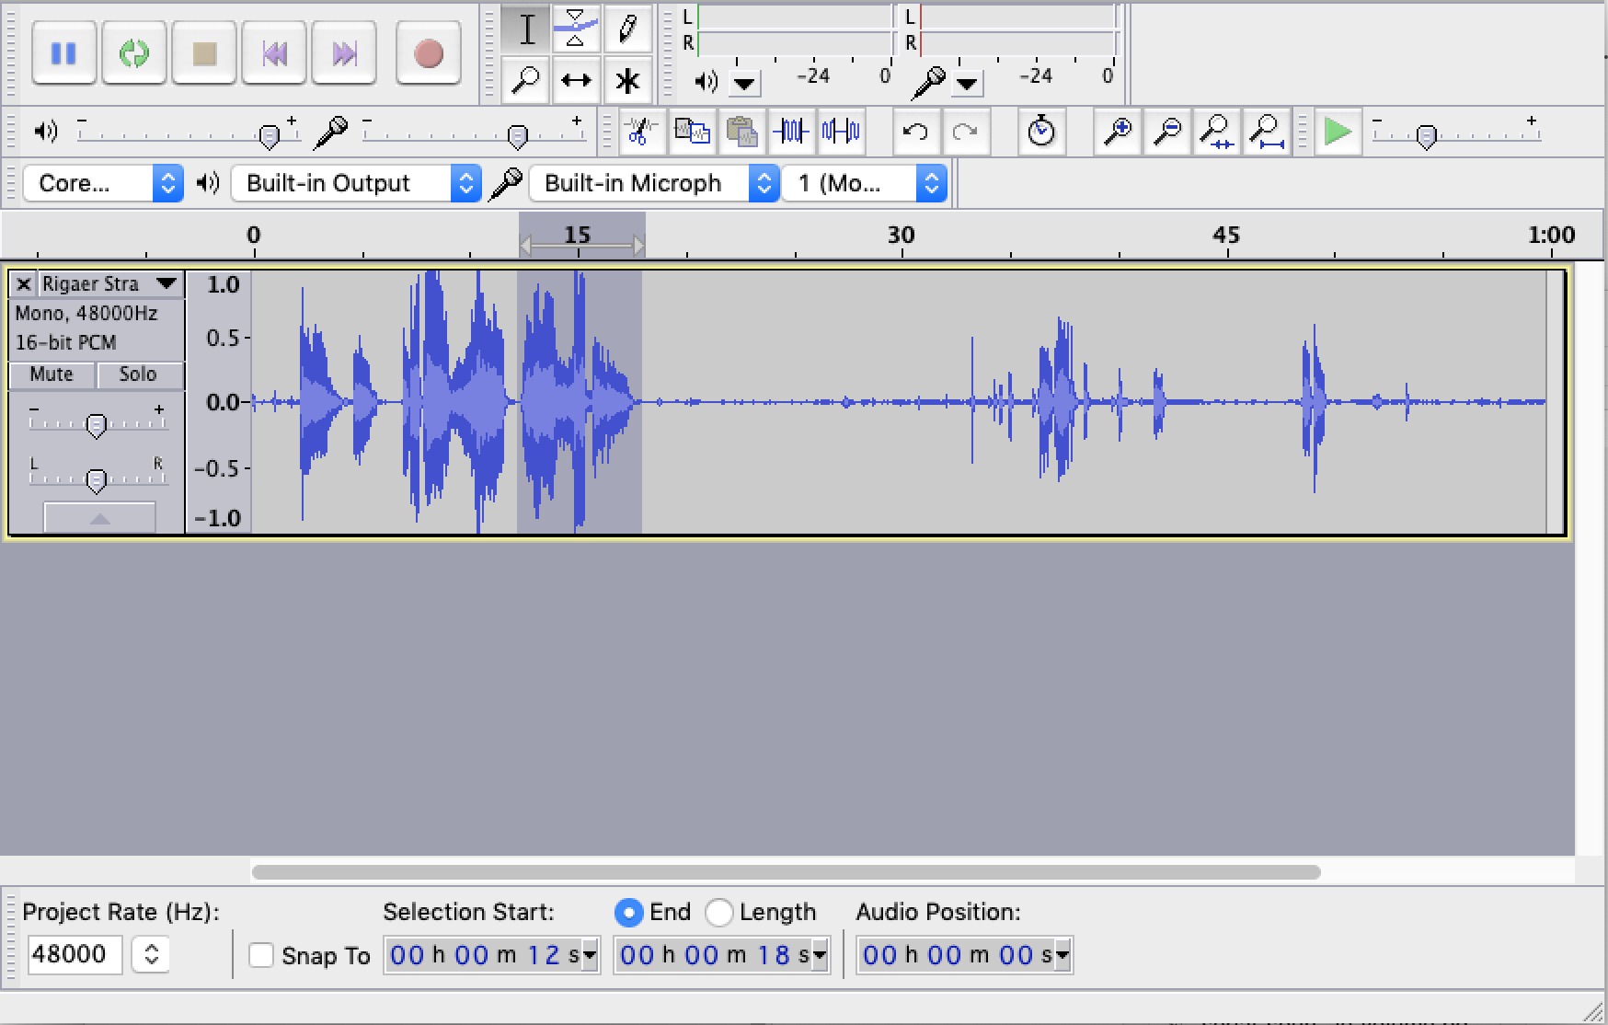Click the Project Rate 48000 field
Screen dimensions: 1608x1025
click(x=75, y=954)
